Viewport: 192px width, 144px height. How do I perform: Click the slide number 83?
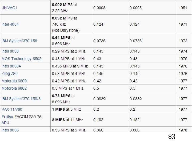[x=171, y=137]
